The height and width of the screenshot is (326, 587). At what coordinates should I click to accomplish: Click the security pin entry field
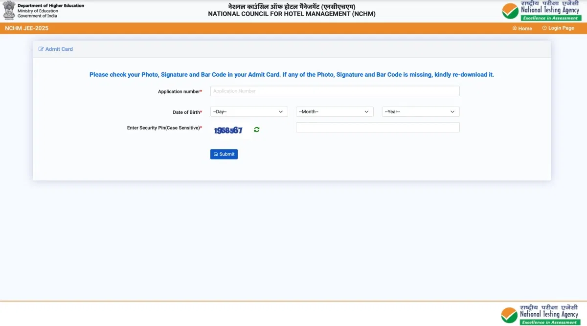[378, 128]
